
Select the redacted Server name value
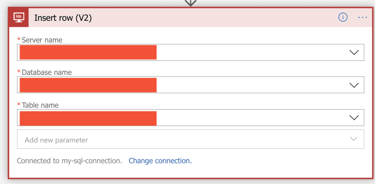pyautogui.click(x=88, y=52)
